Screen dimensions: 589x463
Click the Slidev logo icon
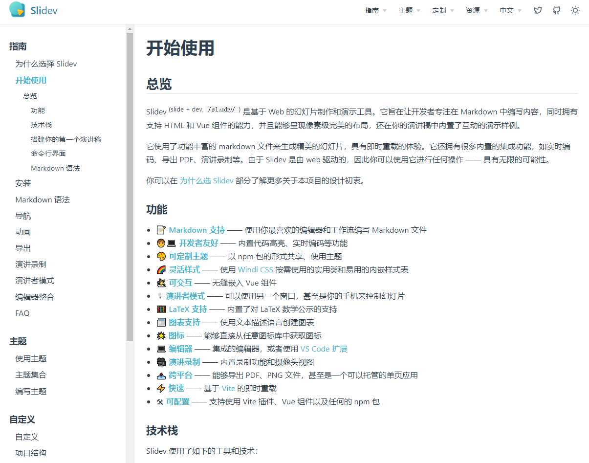(x=17, y=10)
